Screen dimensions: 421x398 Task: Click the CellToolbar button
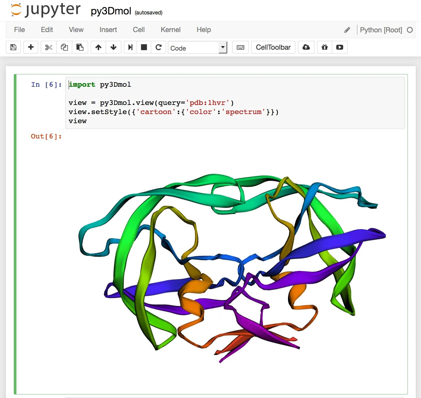pyautogui.click(x=273, y=47)
